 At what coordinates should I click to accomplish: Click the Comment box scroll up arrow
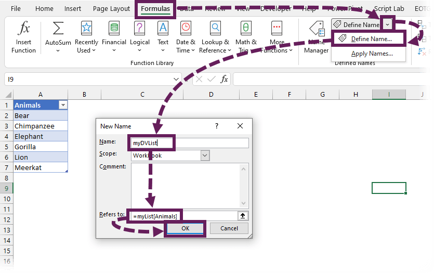pos(243,169)
